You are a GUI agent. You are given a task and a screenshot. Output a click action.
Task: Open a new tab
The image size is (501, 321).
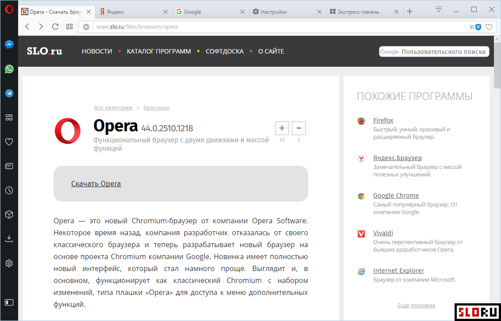[x=410, y=12]
